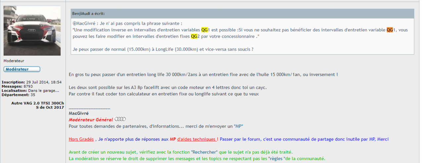Click the "Département: 35" profile field
The image size is (424, 163).
pos(18,95)
